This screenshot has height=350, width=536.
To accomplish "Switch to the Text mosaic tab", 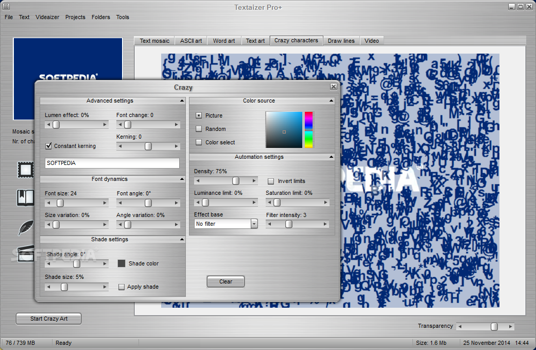I will click(154, 41).
